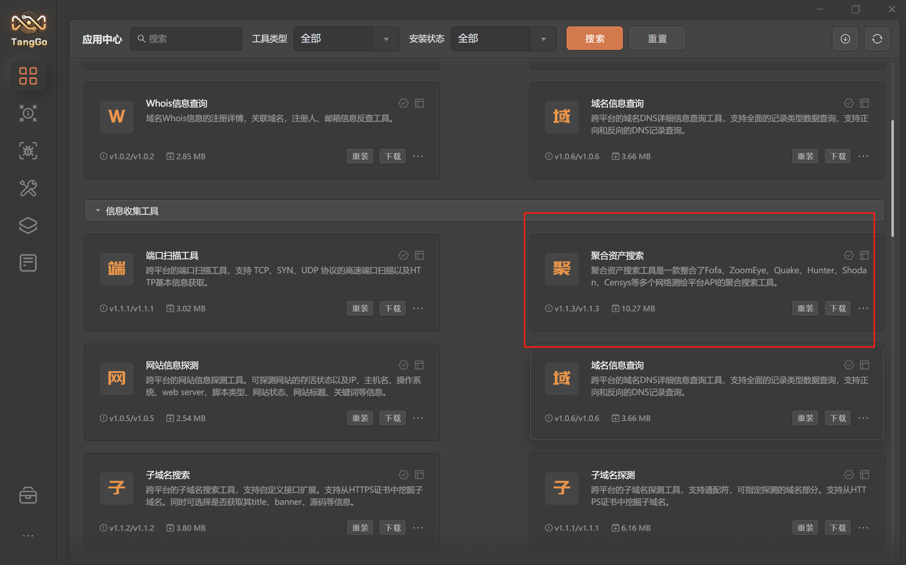Click the 聚 thumbnail of 聚合资产搜索
This screenshot has width=906, height=565.
point(562,269)
